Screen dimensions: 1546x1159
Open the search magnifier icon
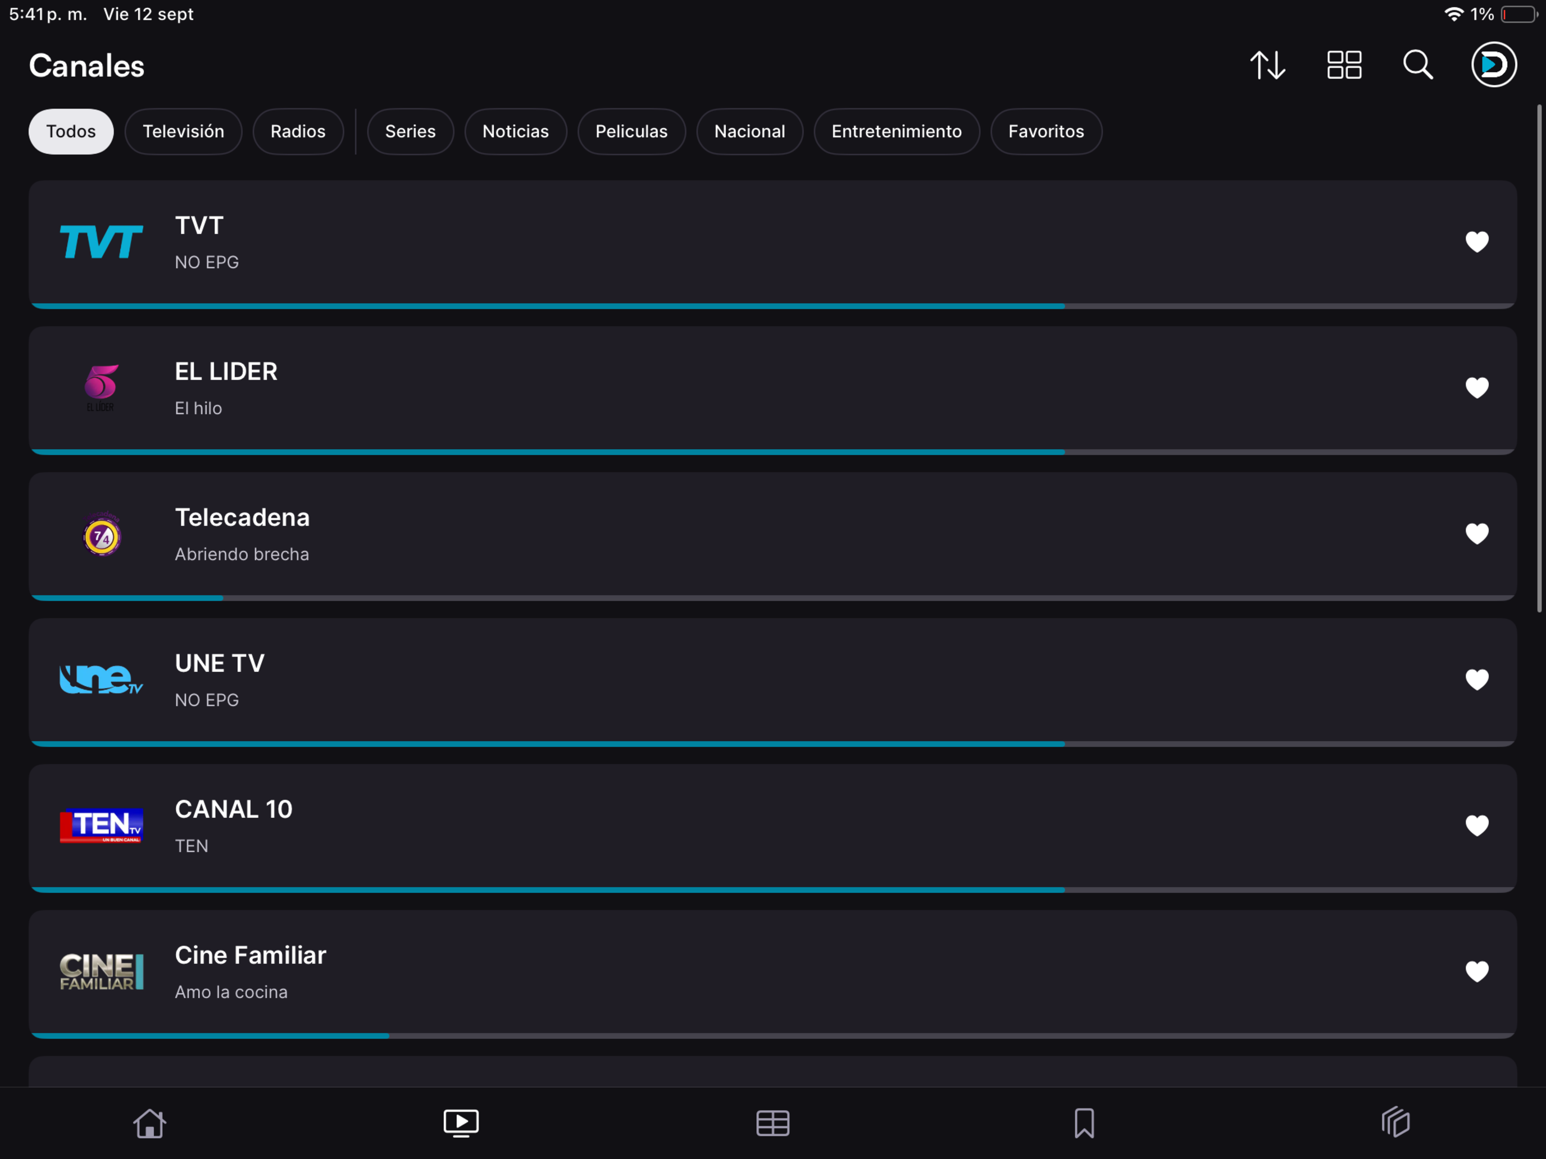coord(1418,65)
